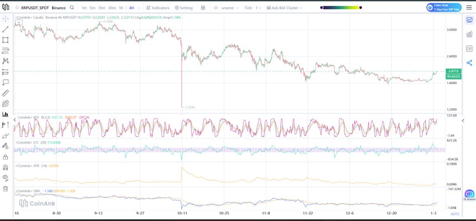Image resolution: width=476 pixels, height=221 pixels.
Task: Toggle the pencil lock drawing mode
Action: (5, 146)
